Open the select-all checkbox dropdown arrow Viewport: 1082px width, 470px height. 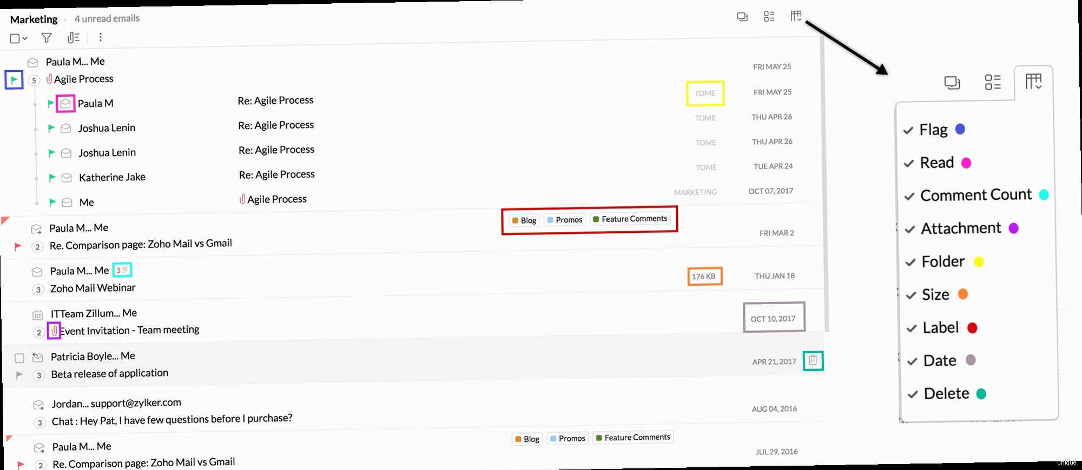[x=25, y=38]
